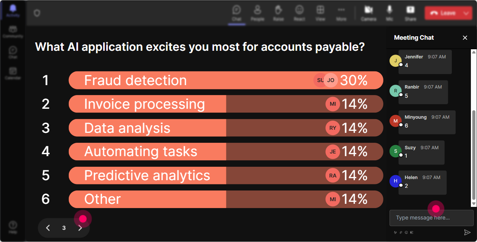477x242 pixels.
Task: Select Jennifer's chat message '4'
Action: [x=425, y=62]
